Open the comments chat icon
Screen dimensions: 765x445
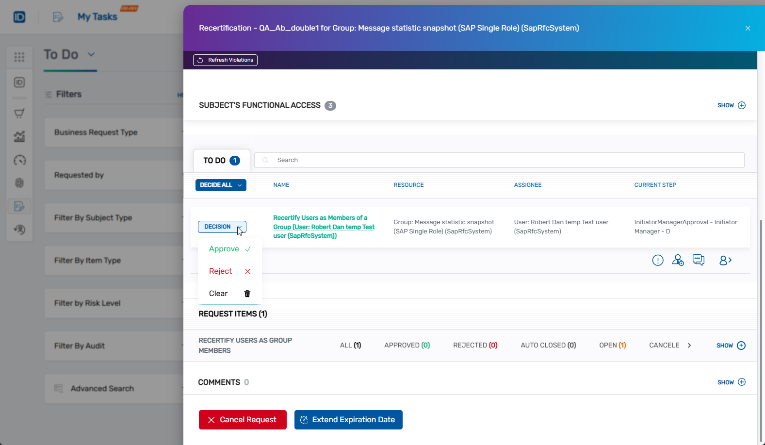click(x=698, y=260)
